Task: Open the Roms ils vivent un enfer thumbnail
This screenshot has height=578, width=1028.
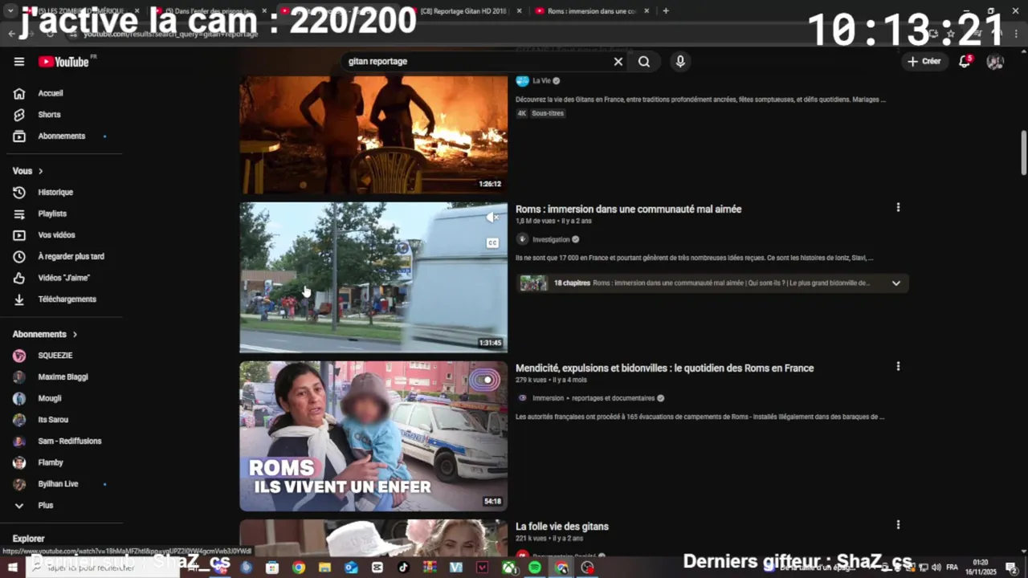Action: pos(373,436)
